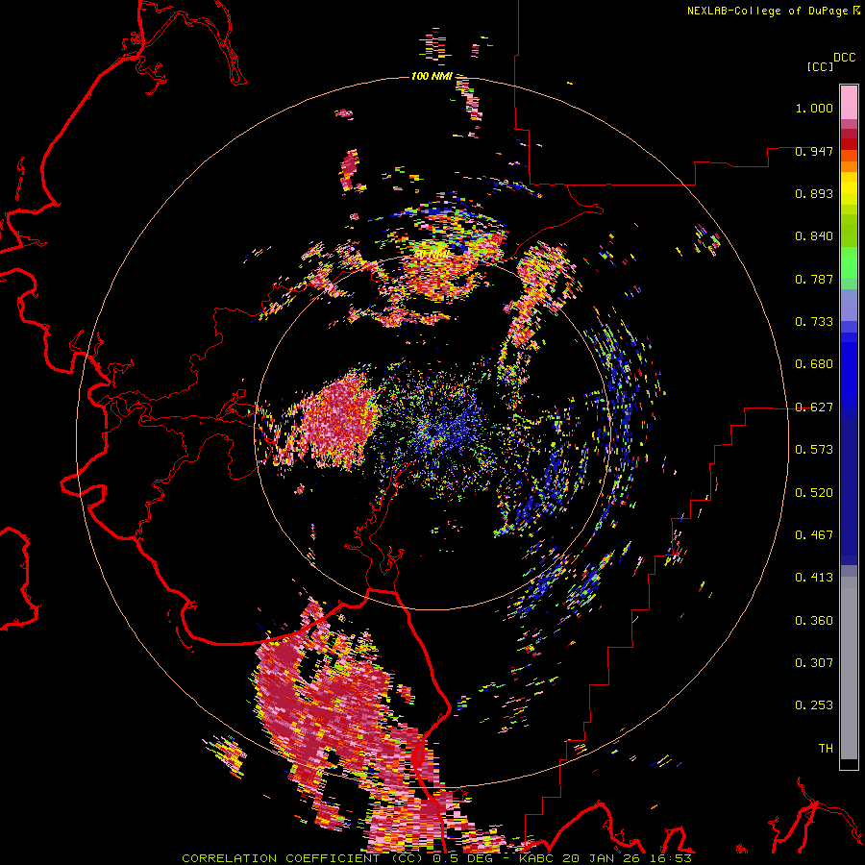
Task: Select the 0.893 scale value
Action: pos(814,193)
